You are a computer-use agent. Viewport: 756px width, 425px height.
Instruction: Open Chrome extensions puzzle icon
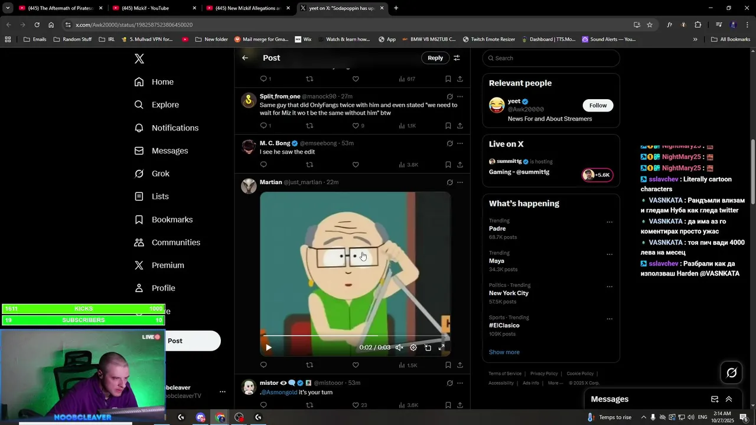(x=698, y=25)
